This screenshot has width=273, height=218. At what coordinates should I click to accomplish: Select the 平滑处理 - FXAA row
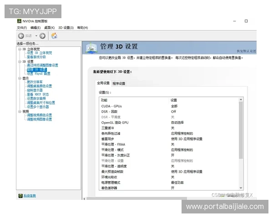click(x=169, y=144)
